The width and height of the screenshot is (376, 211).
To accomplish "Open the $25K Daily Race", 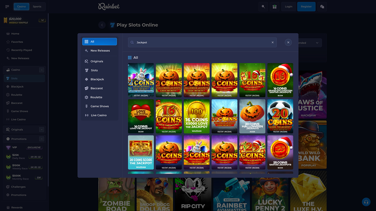I will pyautogui.click(x=24, y=157).
